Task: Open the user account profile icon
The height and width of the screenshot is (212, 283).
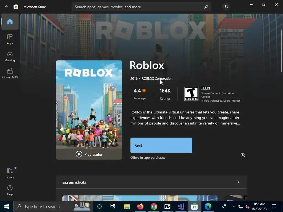Action: [x=226, y=7]
